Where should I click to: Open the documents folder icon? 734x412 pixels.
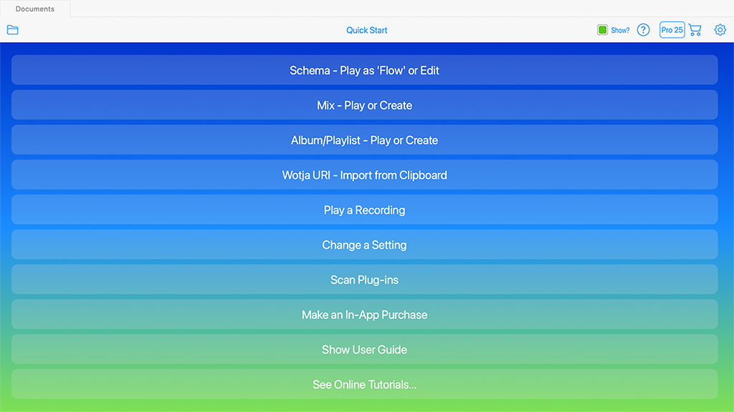[x=12, y=30]
